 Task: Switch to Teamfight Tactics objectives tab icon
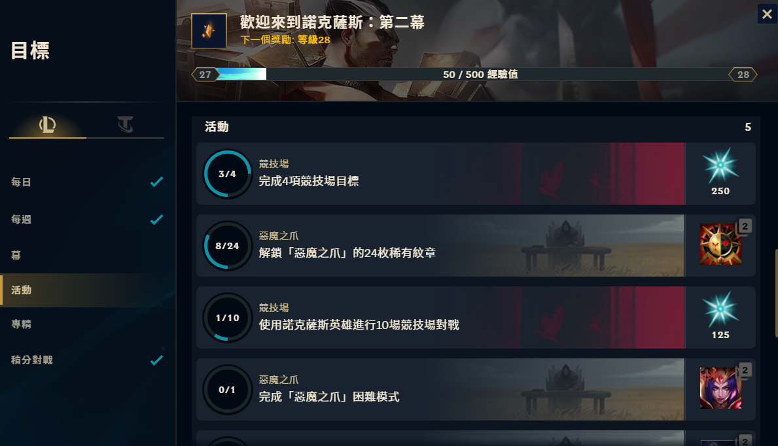[126, 124]
